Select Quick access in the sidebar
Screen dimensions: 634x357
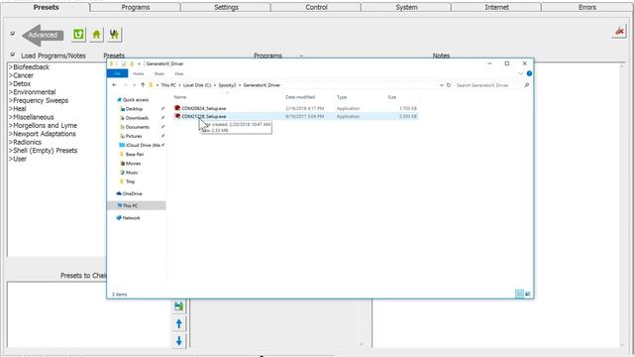click(133, 99)
